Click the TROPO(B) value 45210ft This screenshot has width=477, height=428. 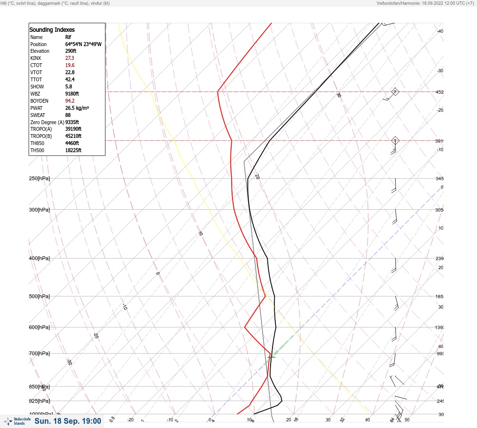pos(73,136)
